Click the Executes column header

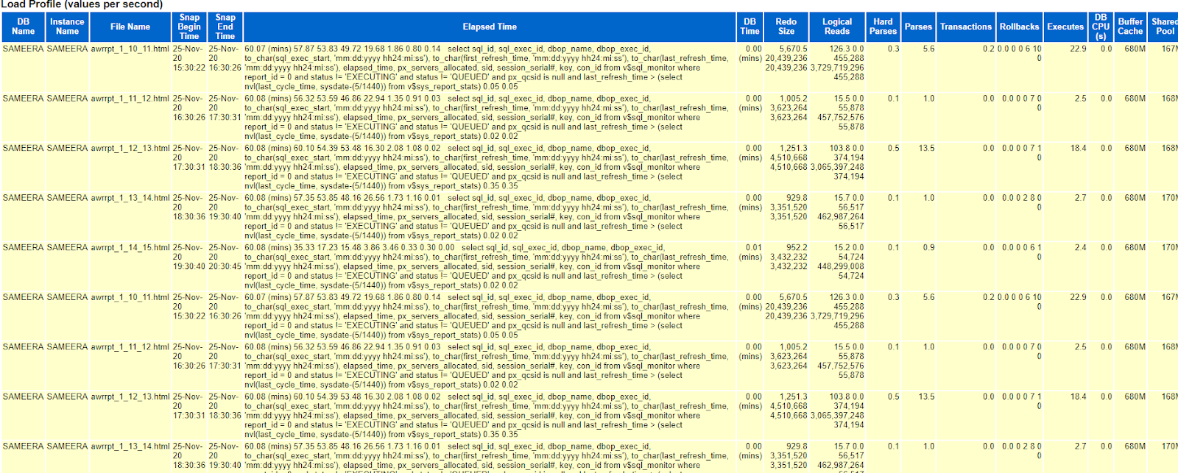coord(1065,26)
